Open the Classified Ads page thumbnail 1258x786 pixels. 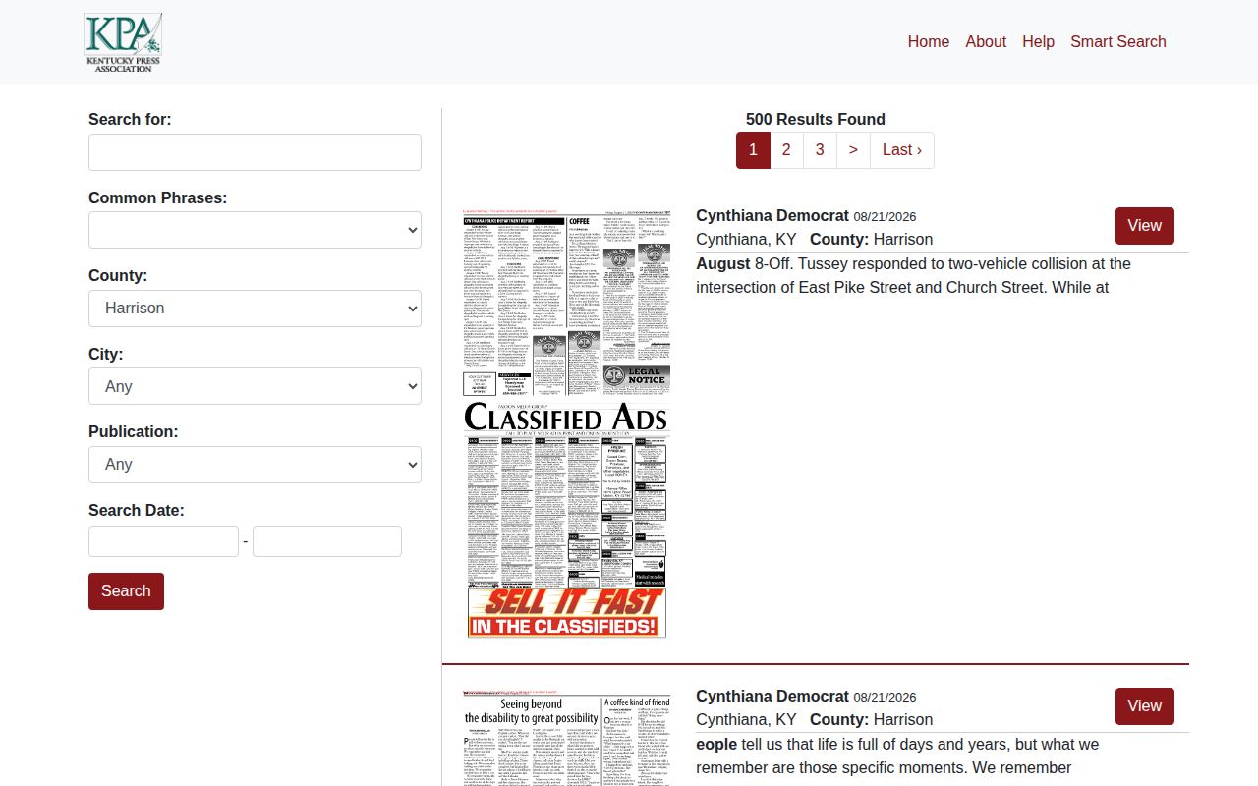click(566, 422)
